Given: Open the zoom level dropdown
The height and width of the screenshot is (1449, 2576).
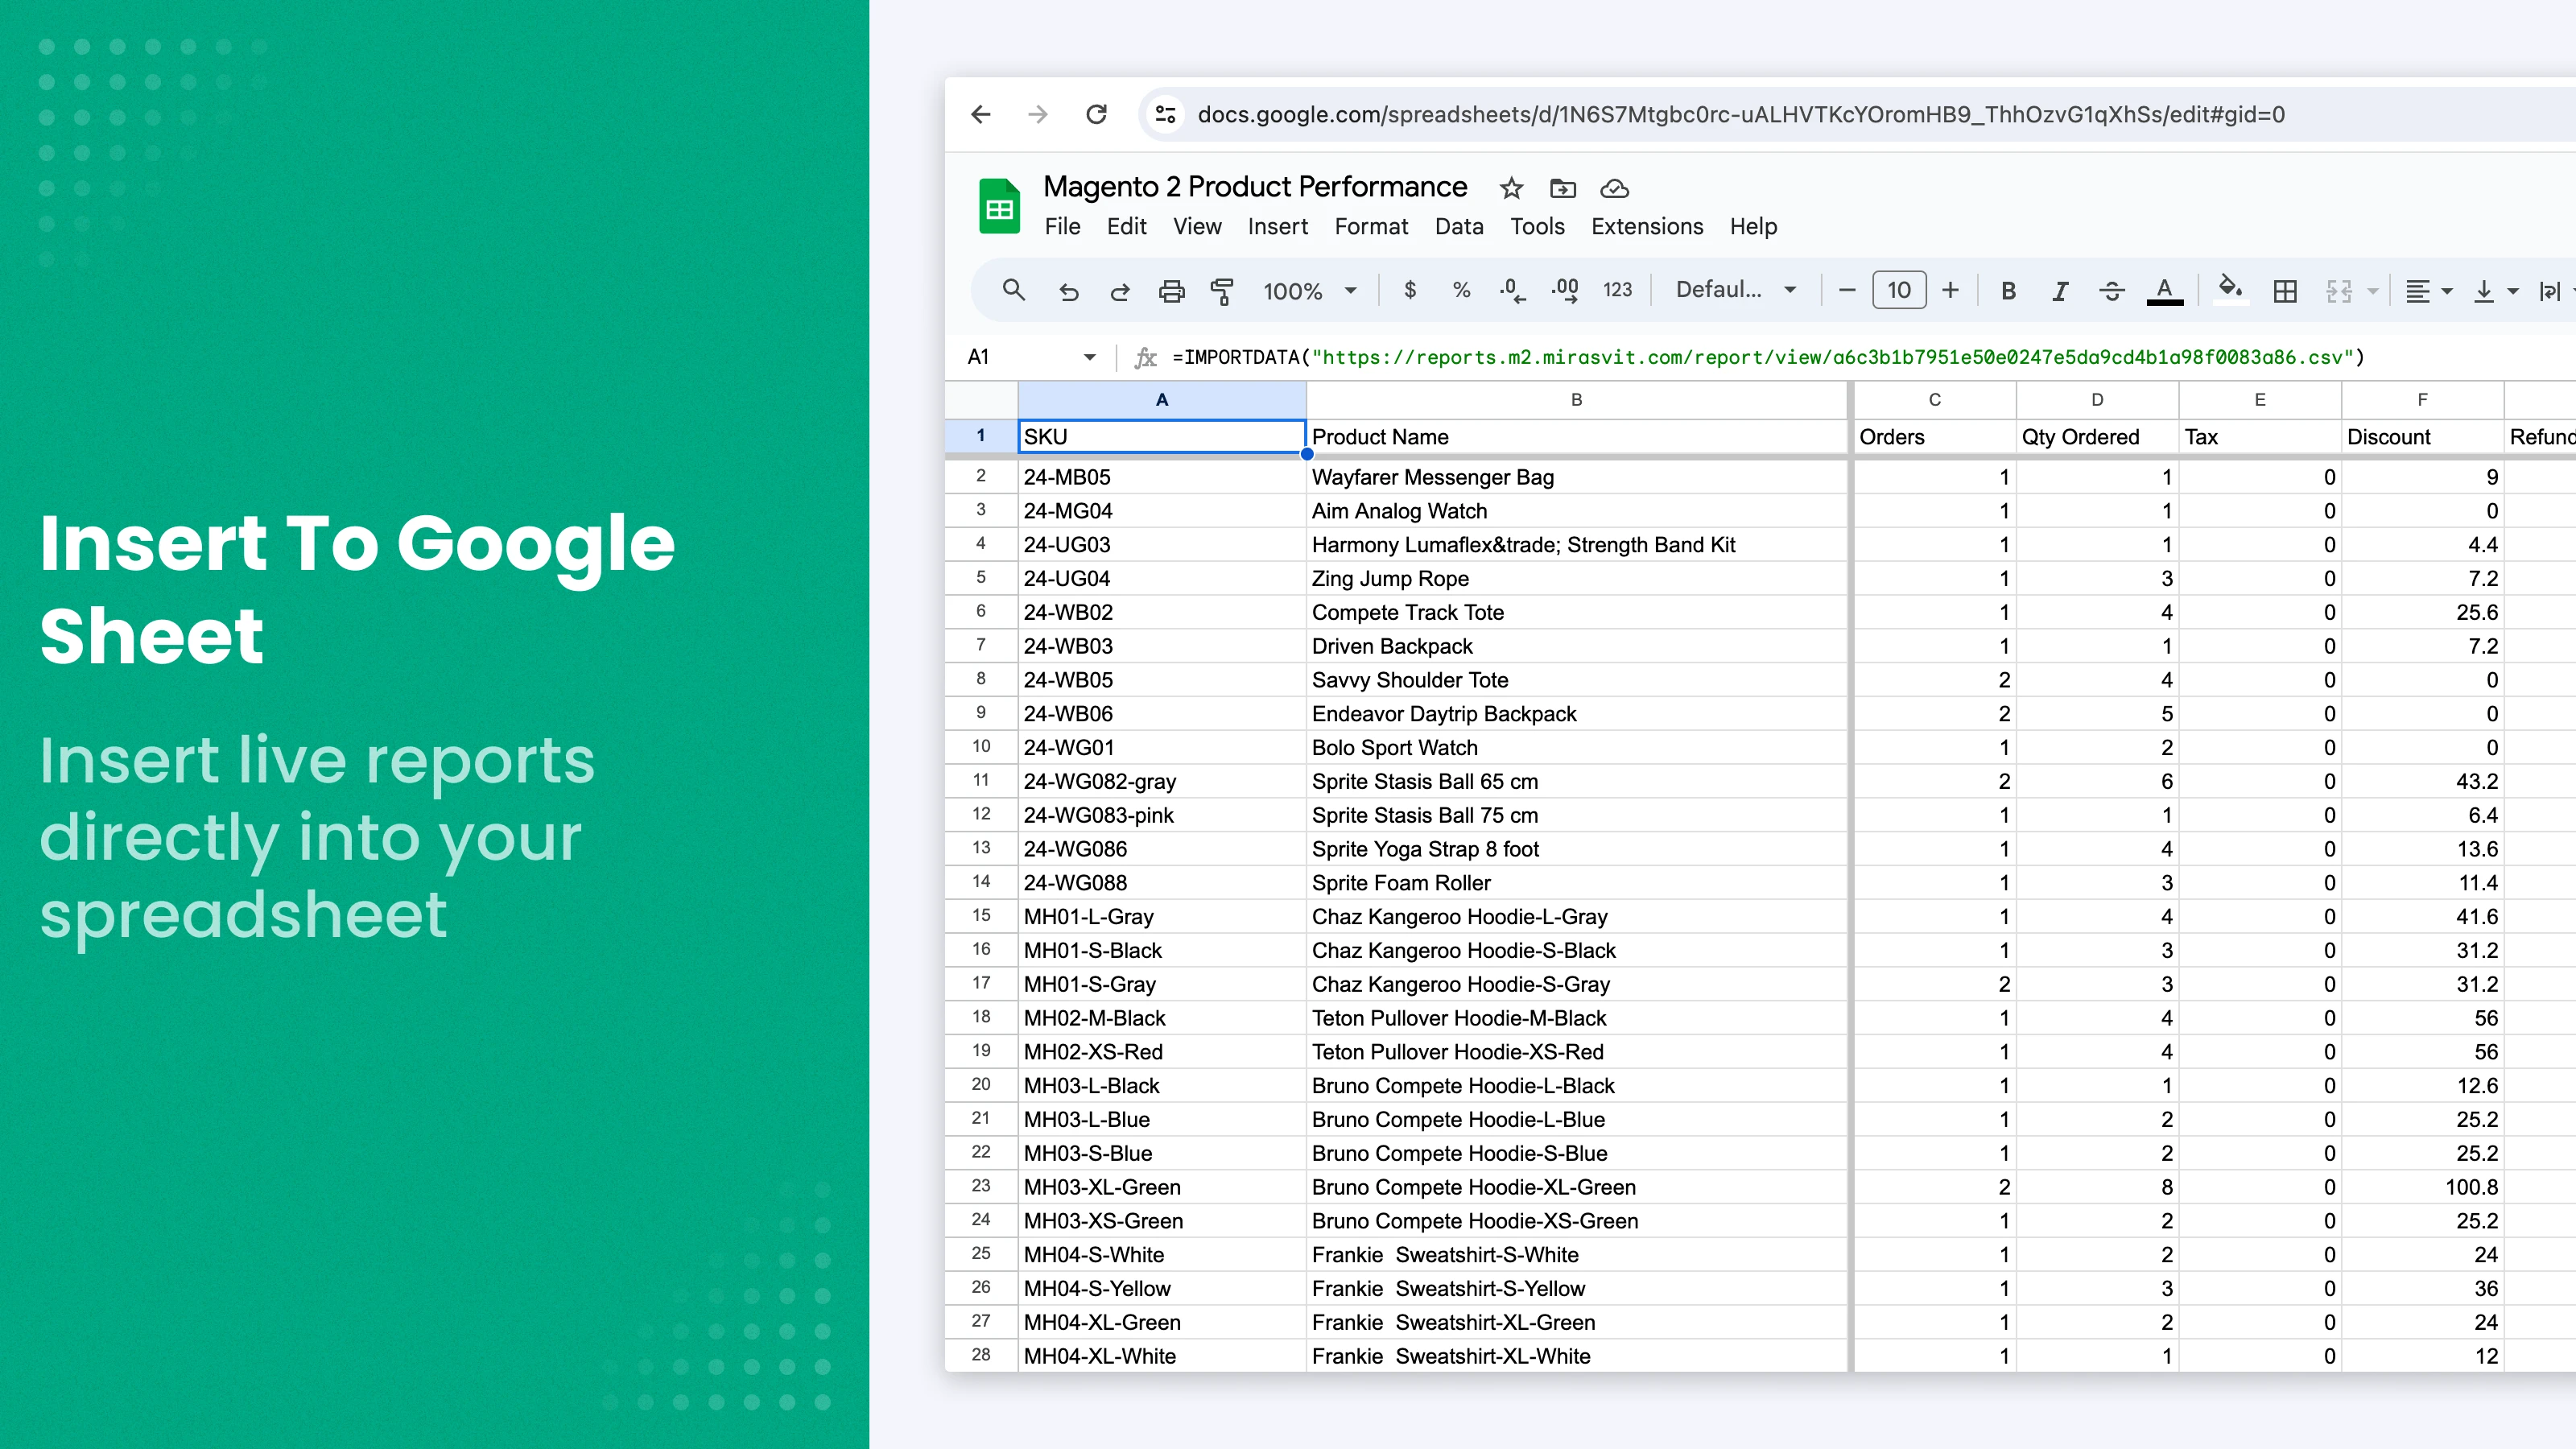Looking at the screenshot, I should click(x=1310, y=290).
